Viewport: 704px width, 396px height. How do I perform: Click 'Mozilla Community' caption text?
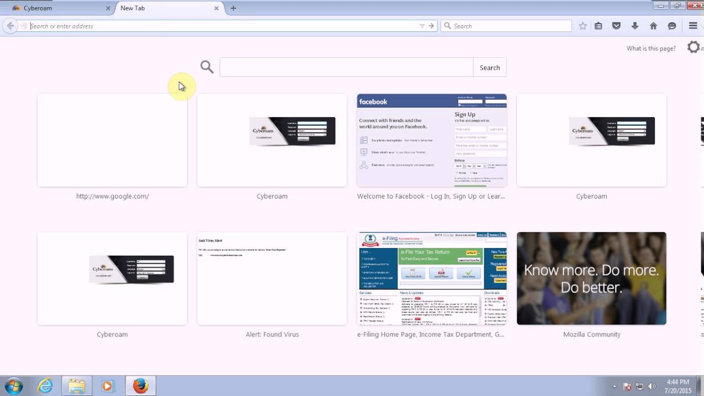[x=592, y=334]
